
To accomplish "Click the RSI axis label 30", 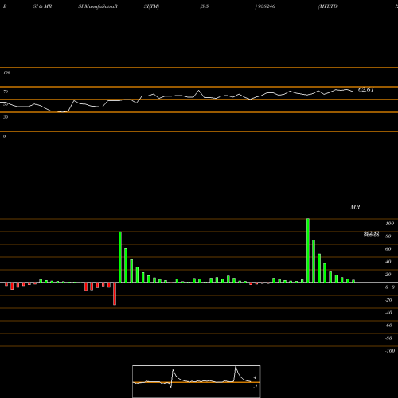I will (x=6, y=117).
